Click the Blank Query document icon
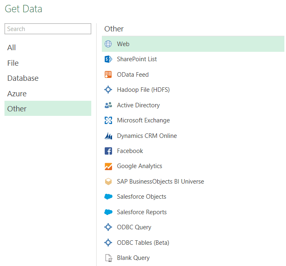The image size is (286, 266). 108,258
